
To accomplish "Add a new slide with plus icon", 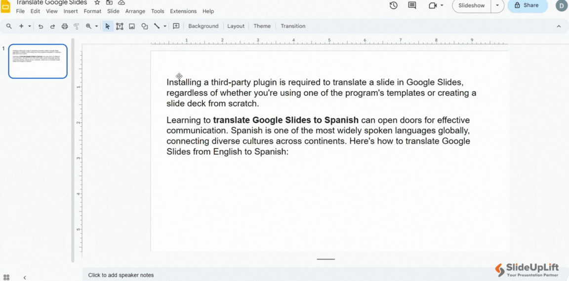I will click(x=21, y=26).
